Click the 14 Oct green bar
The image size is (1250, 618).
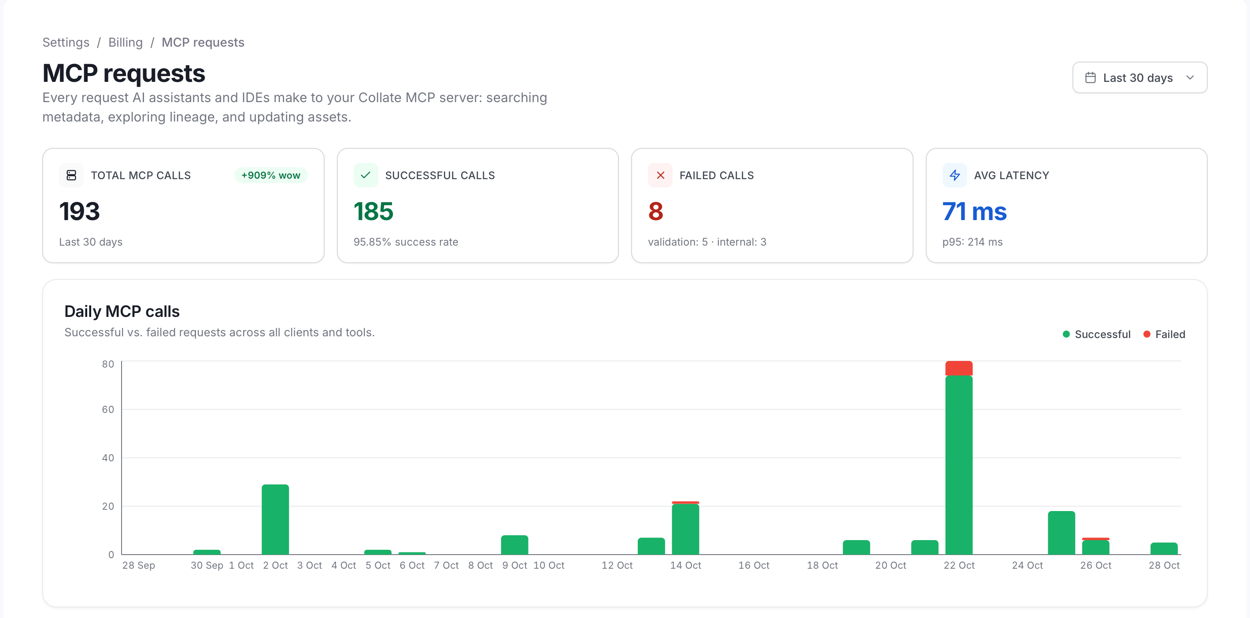click(685, 529)
